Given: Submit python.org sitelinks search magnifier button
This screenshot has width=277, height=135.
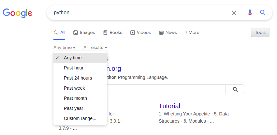Looking at the screenshot, I should click(x=235, y=89).
